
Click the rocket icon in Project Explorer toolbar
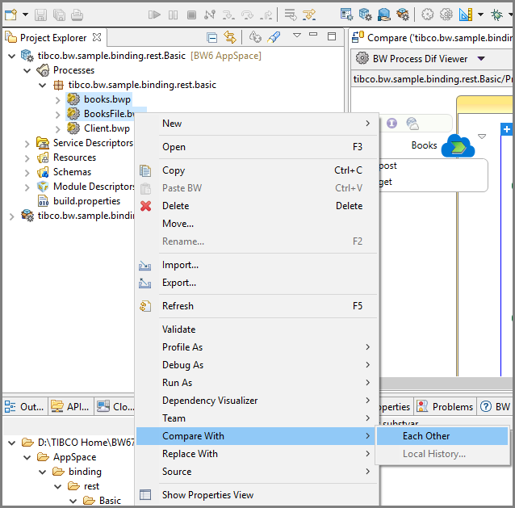(274, 37)
